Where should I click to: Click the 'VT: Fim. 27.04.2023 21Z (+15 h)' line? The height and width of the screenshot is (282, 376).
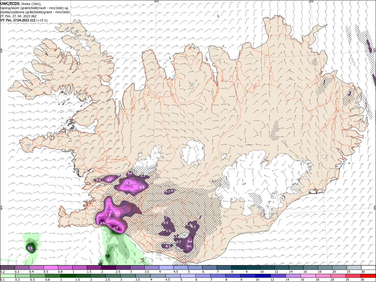point(24,20)
